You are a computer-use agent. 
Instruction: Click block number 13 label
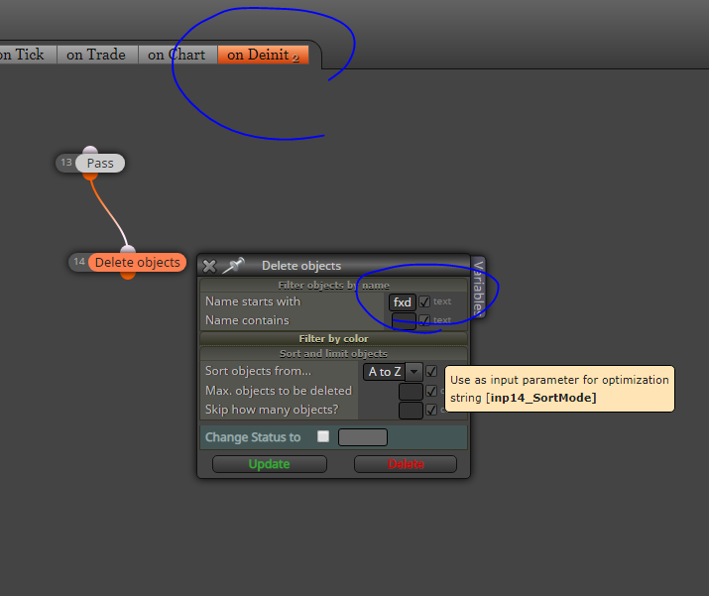66,163
